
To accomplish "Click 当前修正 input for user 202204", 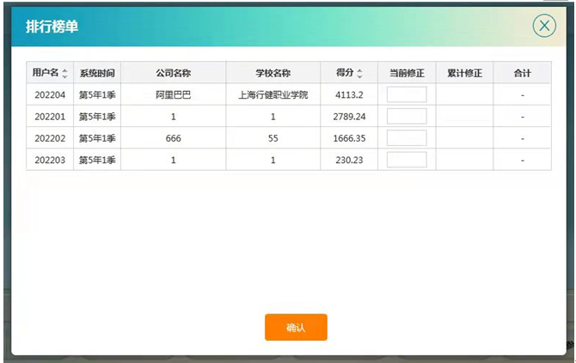I will (407, 94).
